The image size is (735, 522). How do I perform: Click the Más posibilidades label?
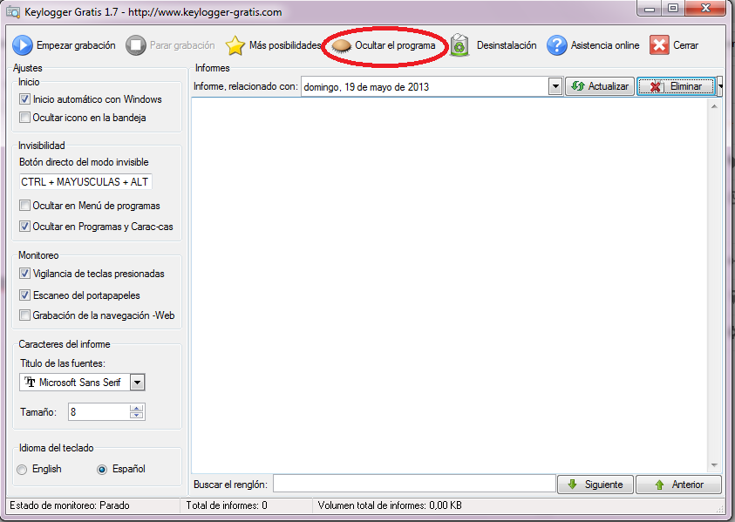pos(285,45)
